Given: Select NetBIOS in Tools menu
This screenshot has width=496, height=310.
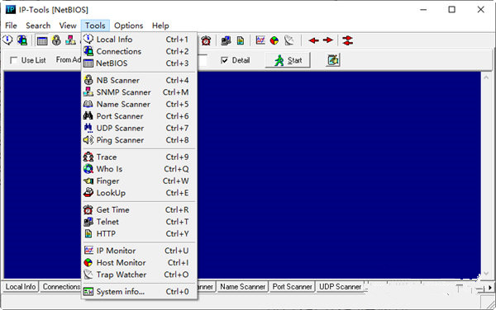Looking at the screenshot, I should pos(139,63).
